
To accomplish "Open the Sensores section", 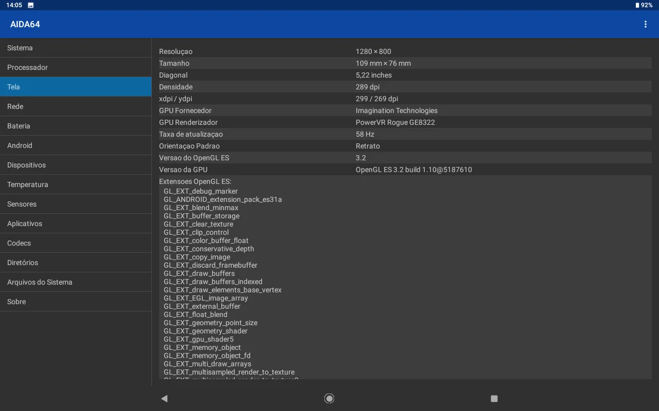I will (x=76, y=204).
